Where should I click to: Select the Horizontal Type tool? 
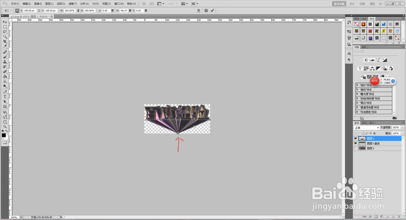5,97
